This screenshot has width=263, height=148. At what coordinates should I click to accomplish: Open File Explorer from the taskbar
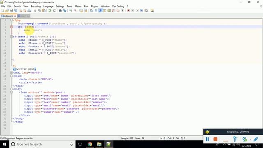pos(99,144)
